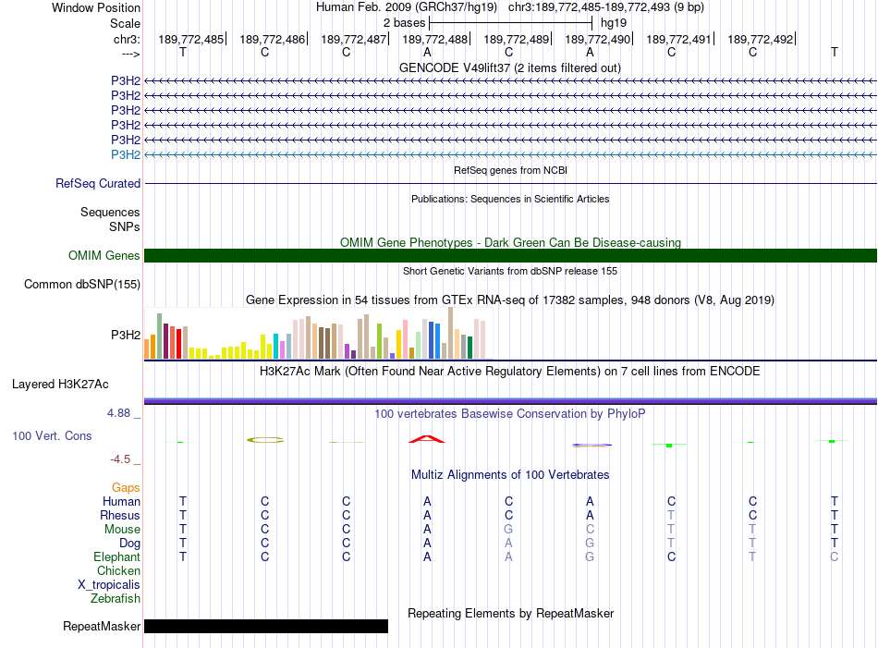Click the Scale track label

[125, 23]
